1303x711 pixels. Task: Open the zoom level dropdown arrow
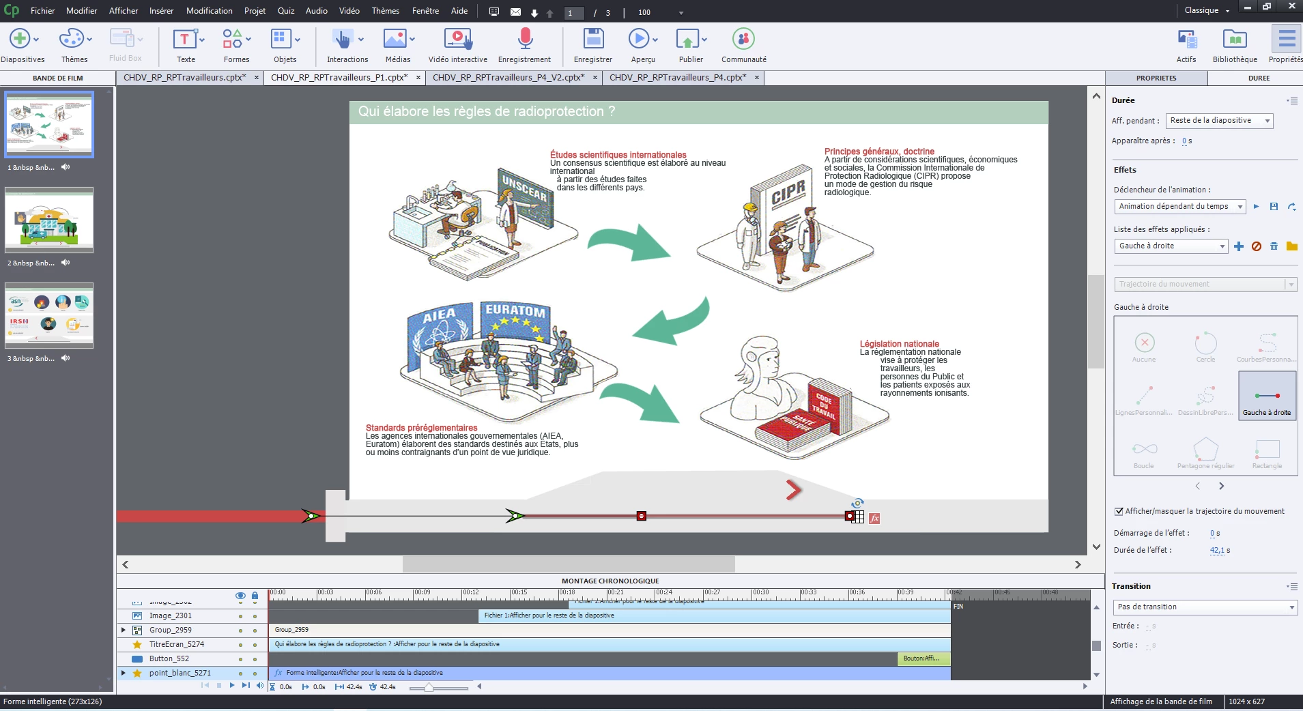(681, 13)
